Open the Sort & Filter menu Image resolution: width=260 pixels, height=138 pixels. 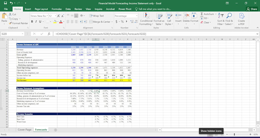(x=221, y=19)
